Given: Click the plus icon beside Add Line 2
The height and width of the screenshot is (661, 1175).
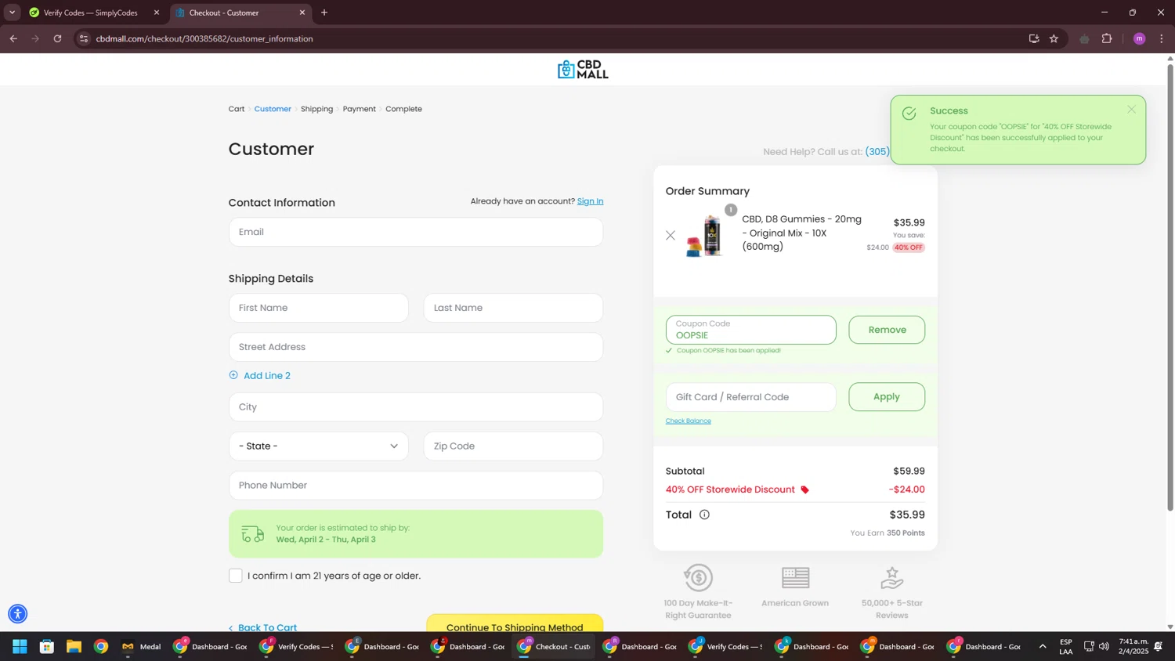Looking at the screenshot, I should click(233, 375).
